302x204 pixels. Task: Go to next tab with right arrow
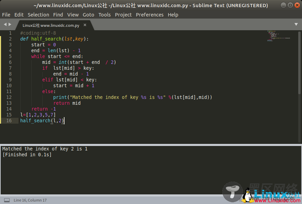pos(10,24)
